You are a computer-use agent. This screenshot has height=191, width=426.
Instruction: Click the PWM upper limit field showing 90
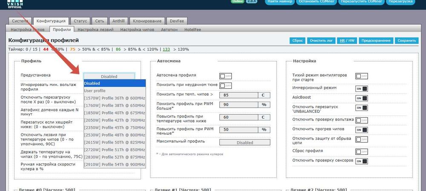coord(239,105)
